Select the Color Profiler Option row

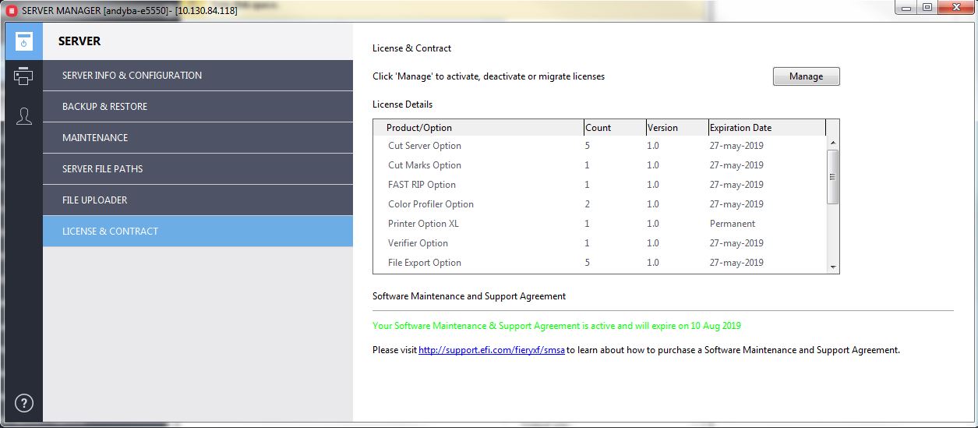pos(431,204)
